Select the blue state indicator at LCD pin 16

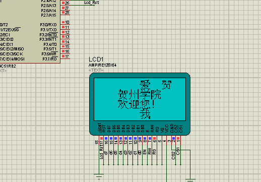pyautogui.click(x=106, y=138)
